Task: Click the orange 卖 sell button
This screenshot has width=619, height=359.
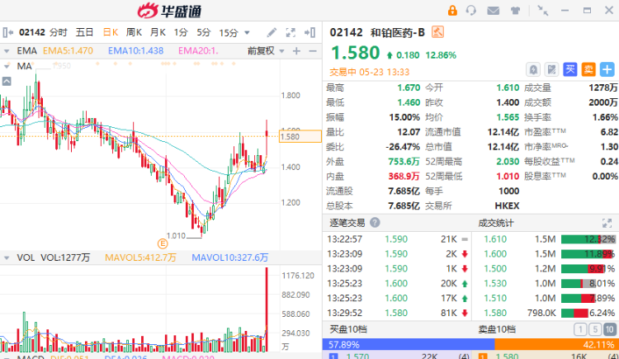Action: point(588,70)
